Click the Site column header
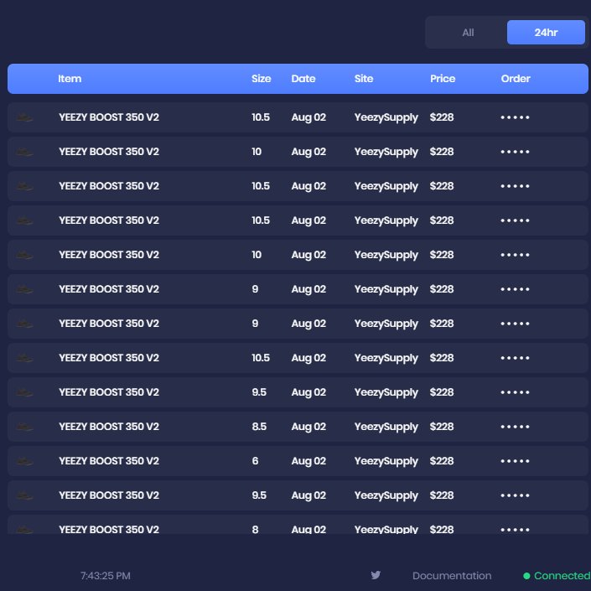The image size is (591, 591). point(364,79)
